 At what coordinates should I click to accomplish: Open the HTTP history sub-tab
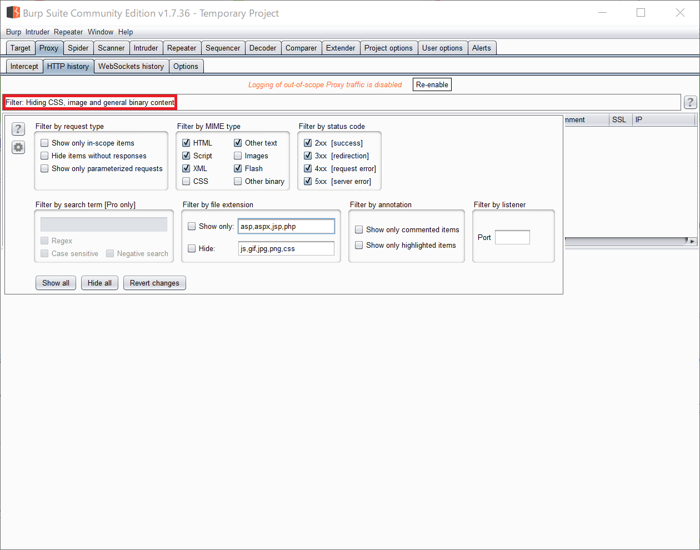click(68, 66)
